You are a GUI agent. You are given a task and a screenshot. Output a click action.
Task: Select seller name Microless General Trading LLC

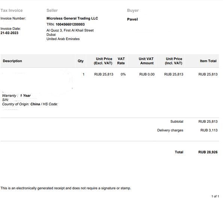coord(72,18)
